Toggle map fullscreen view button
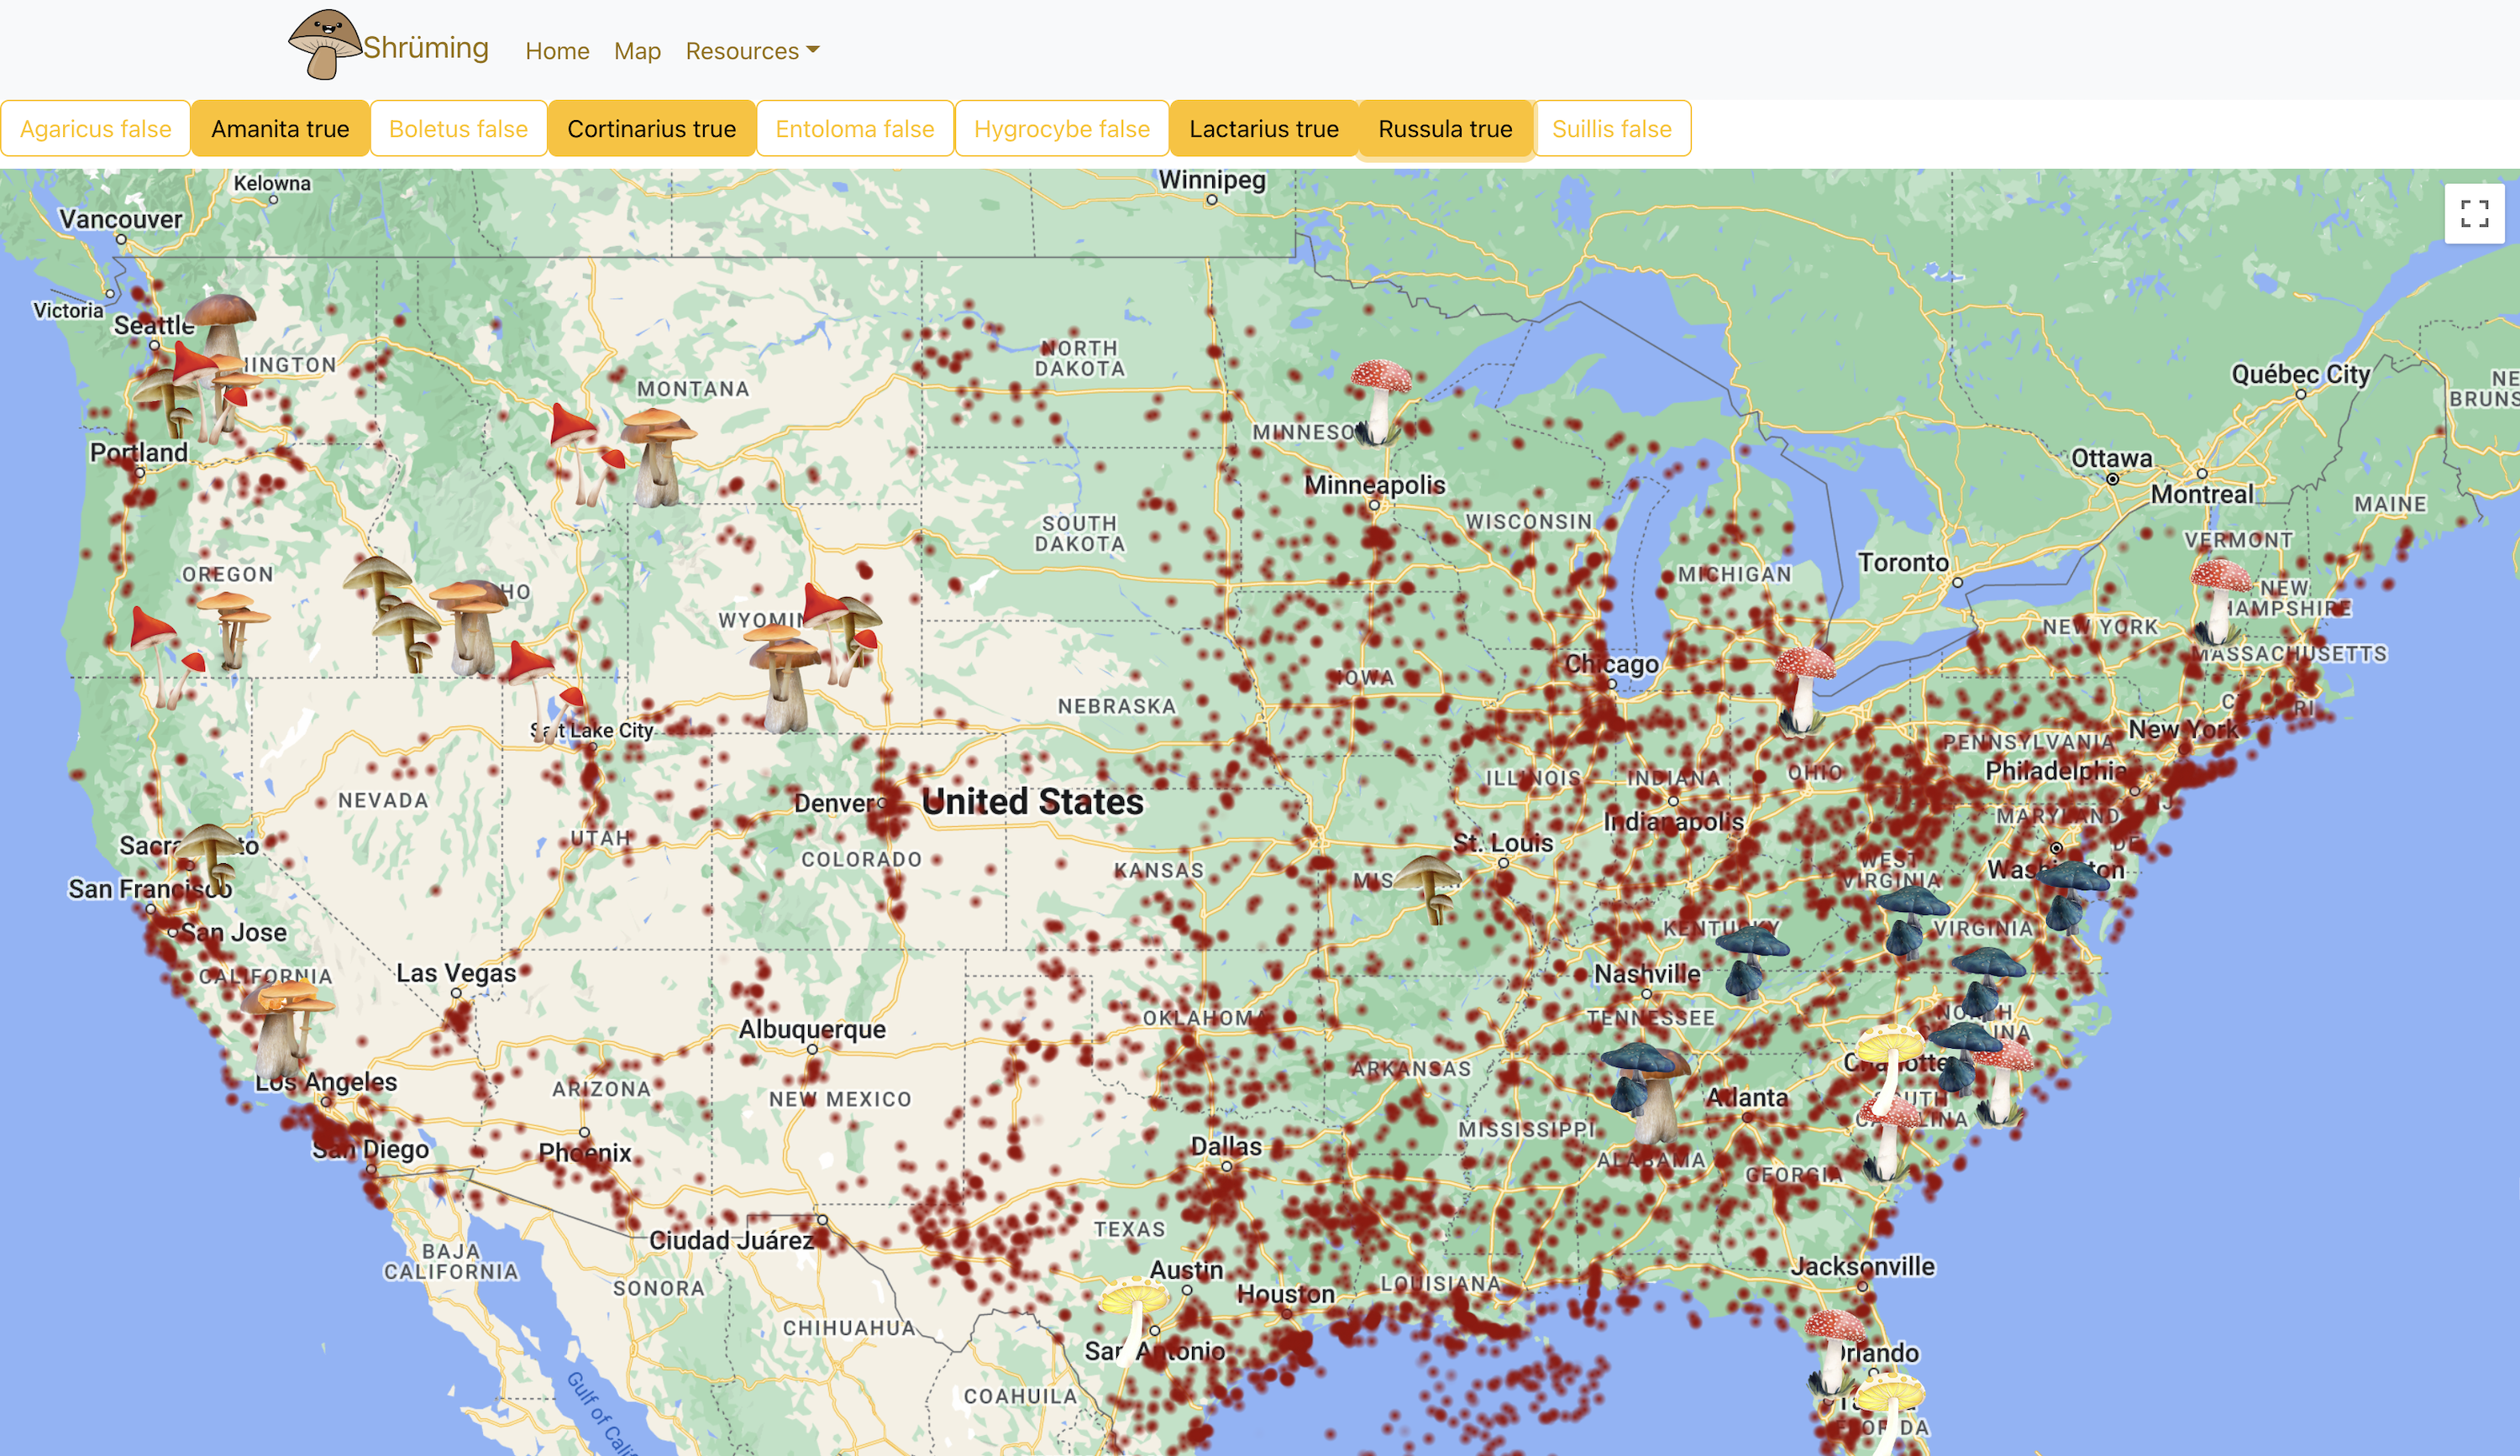Screen dimensions: 2520x1456 (2473, 214)
